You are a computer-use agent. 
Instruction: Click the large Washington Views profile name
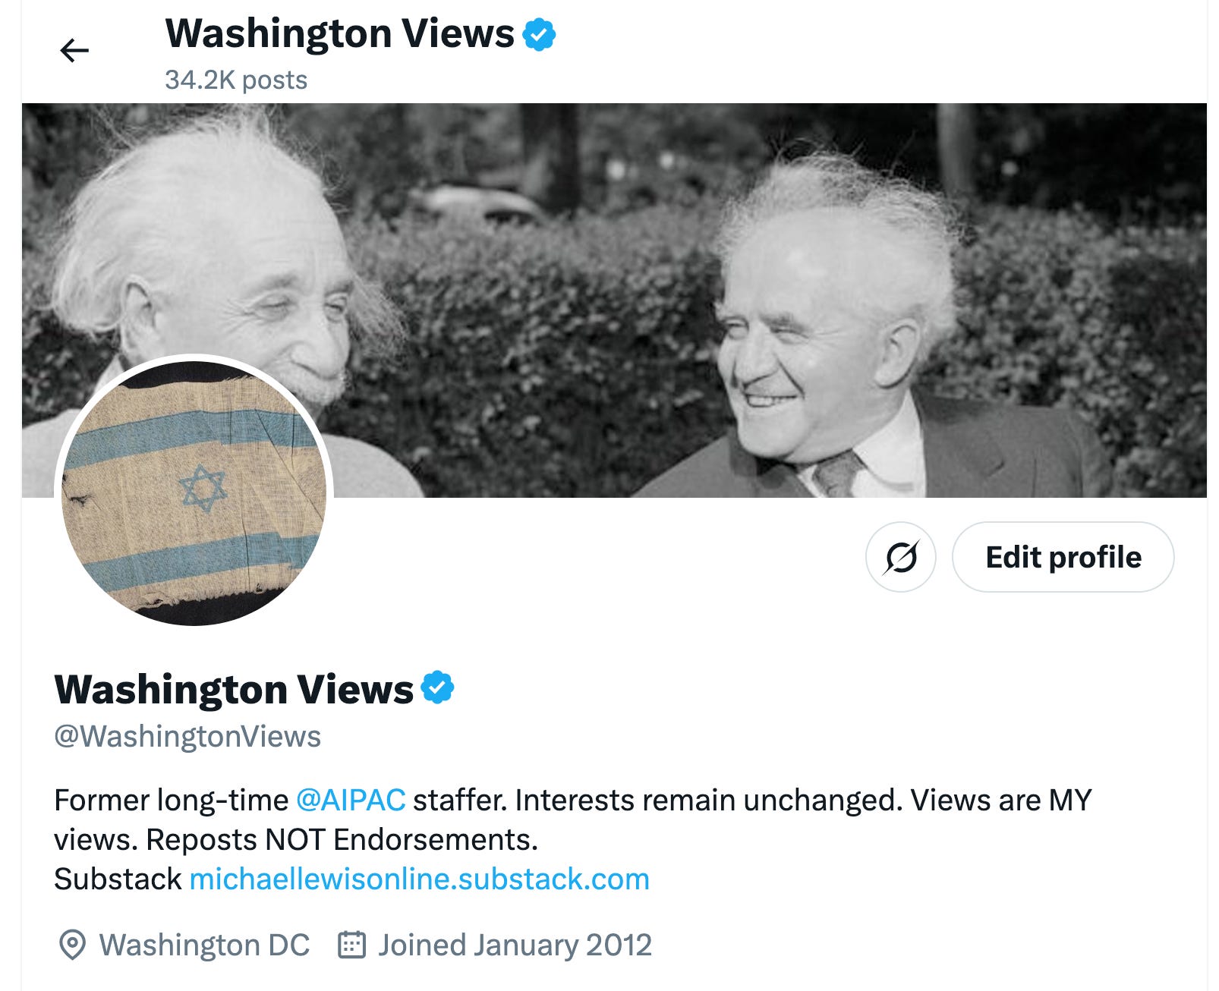click(x=234, y=689)
